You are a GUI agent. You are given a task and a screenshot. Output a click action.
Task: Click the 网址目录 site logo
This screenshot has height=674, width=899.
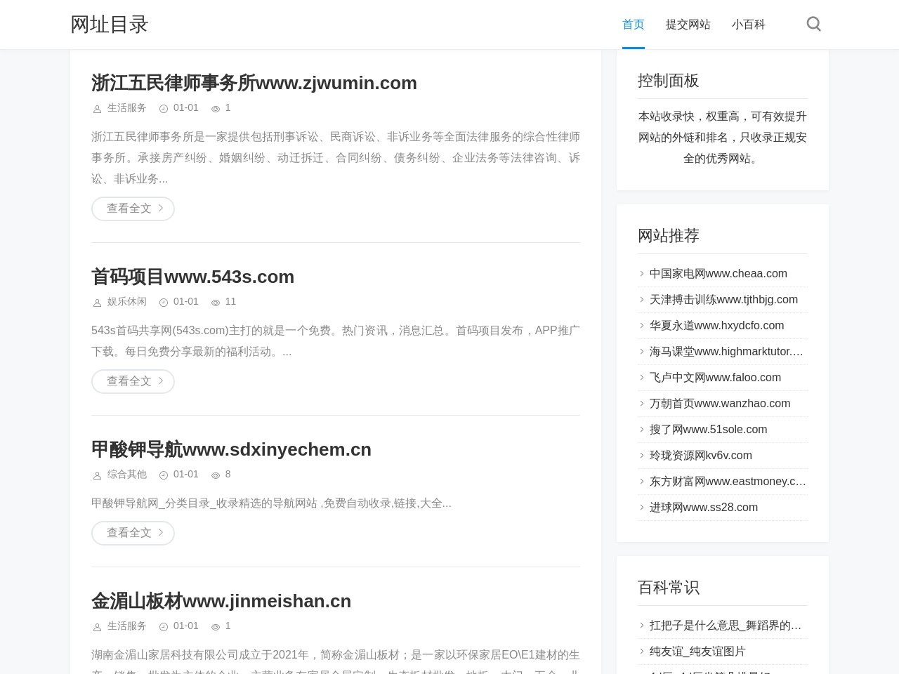110,25
